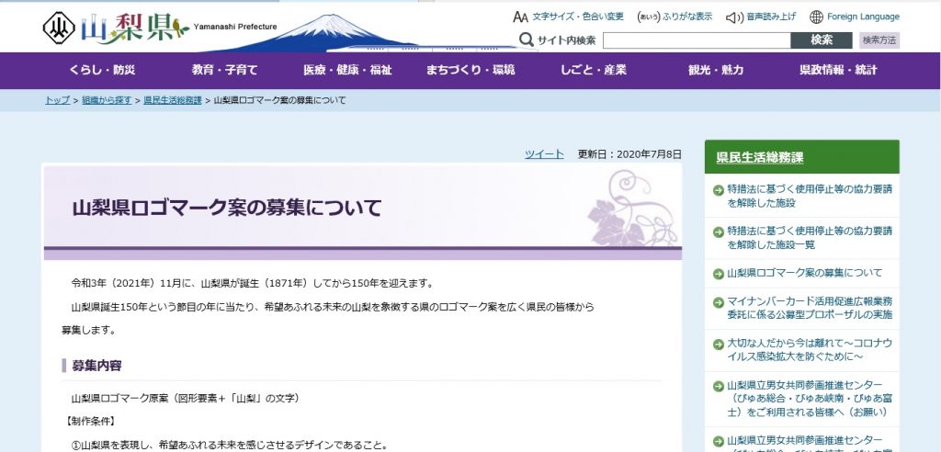This screenshot has height=452, width=941.
Task: Click the 【制作条件】 text
Action: (x=89, y=422)
